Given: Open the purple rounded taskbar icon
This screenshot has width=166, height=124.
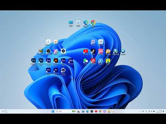Looking at the screenshot, I should [104, 111].
